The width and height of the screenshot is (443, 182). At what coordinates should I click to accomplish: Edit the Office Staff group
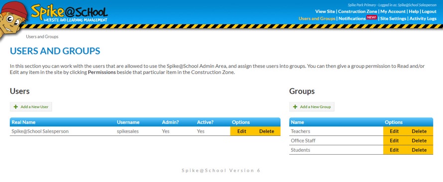point(394,141)
